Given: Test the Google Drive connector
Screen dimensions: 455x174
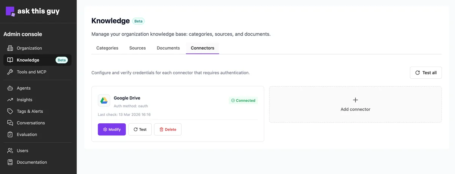Looking at the screenshot, I should tap(140, 129).
